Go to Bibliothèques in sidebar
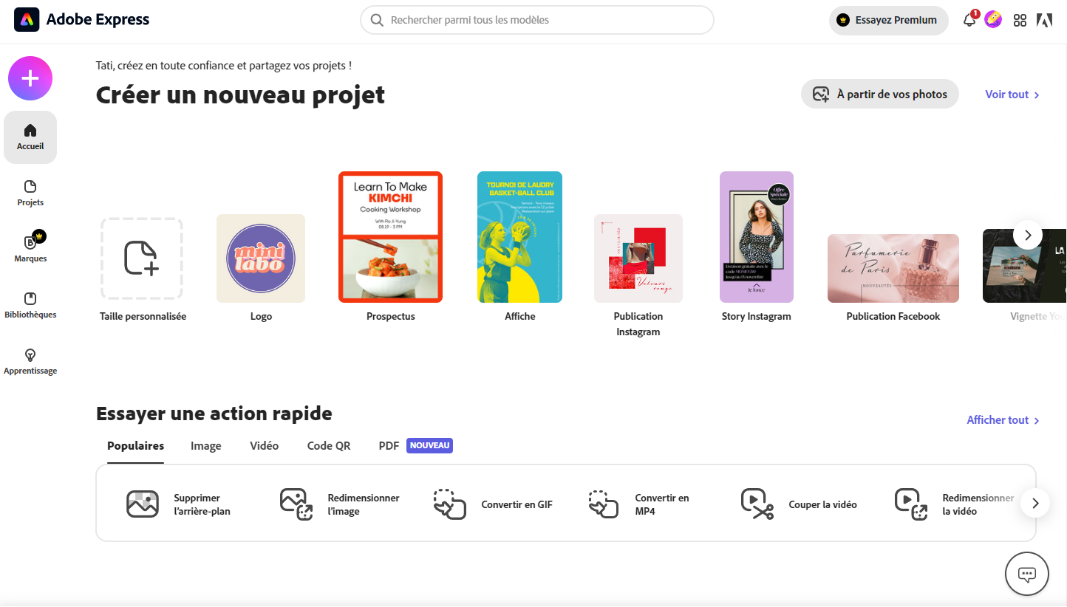 coord(30,305)
